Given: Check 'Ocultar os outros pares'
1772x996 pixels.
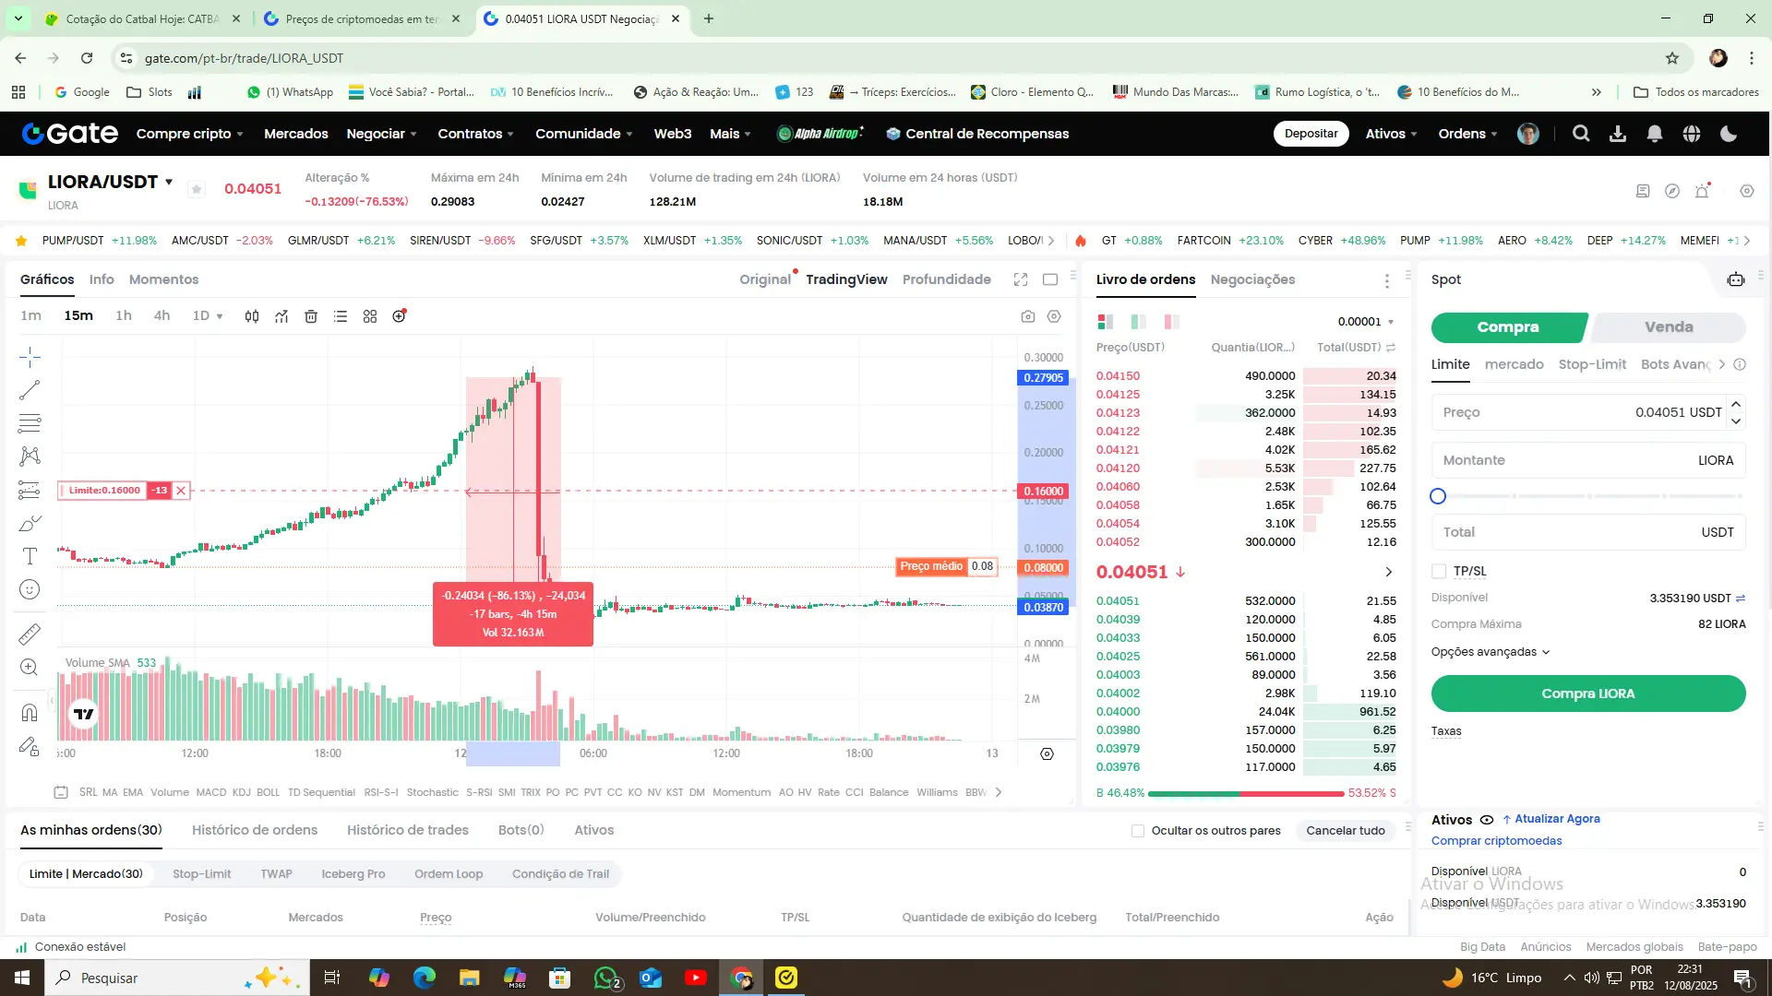Looking at the screenshot, I should point(1138,831).
